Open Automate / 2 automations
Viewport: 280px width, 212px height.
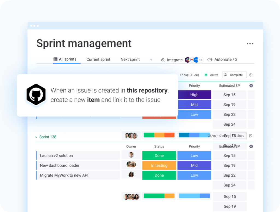pyautogui.click(x=226, y=60)
